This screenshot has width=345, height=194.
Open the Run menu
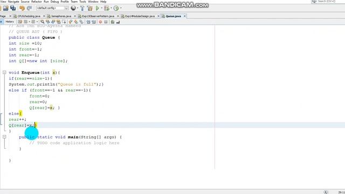(x=46, y=2)
